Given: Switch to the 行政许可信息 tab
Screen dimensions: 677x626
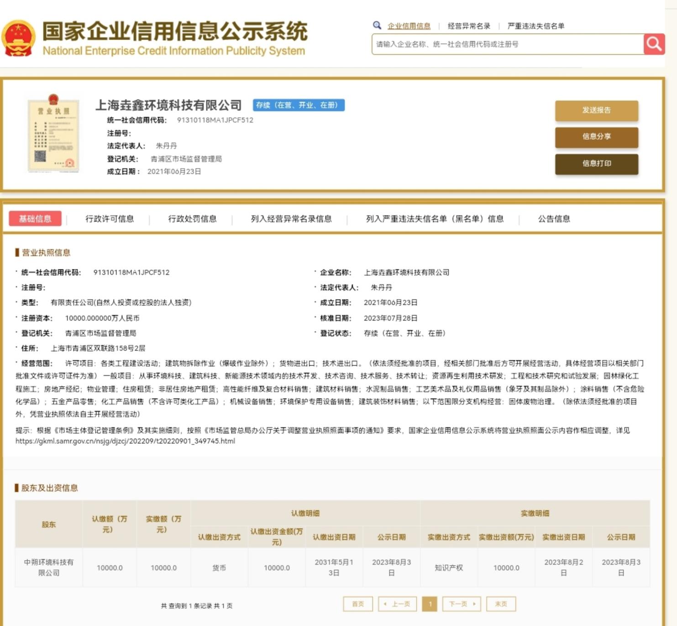Looking at the screenshot, I should (110, 219).
